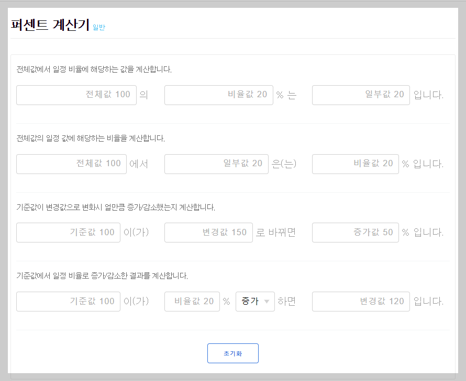Image resolution: width=466 pixels, height=381 pixels.
Task: Focus the 변경값 150 input field
Action: tap(208, 232)
